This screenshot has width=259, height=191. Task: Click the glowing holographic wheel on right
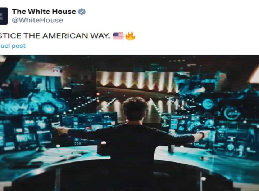click(x=231, y=113)
